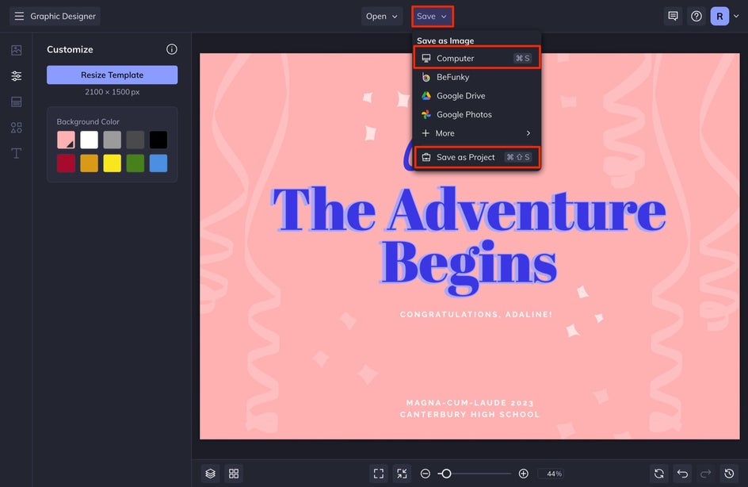Screen dimensions: 748x487
Task: Zoom in with the plus icon
Action: coord(523,474)
